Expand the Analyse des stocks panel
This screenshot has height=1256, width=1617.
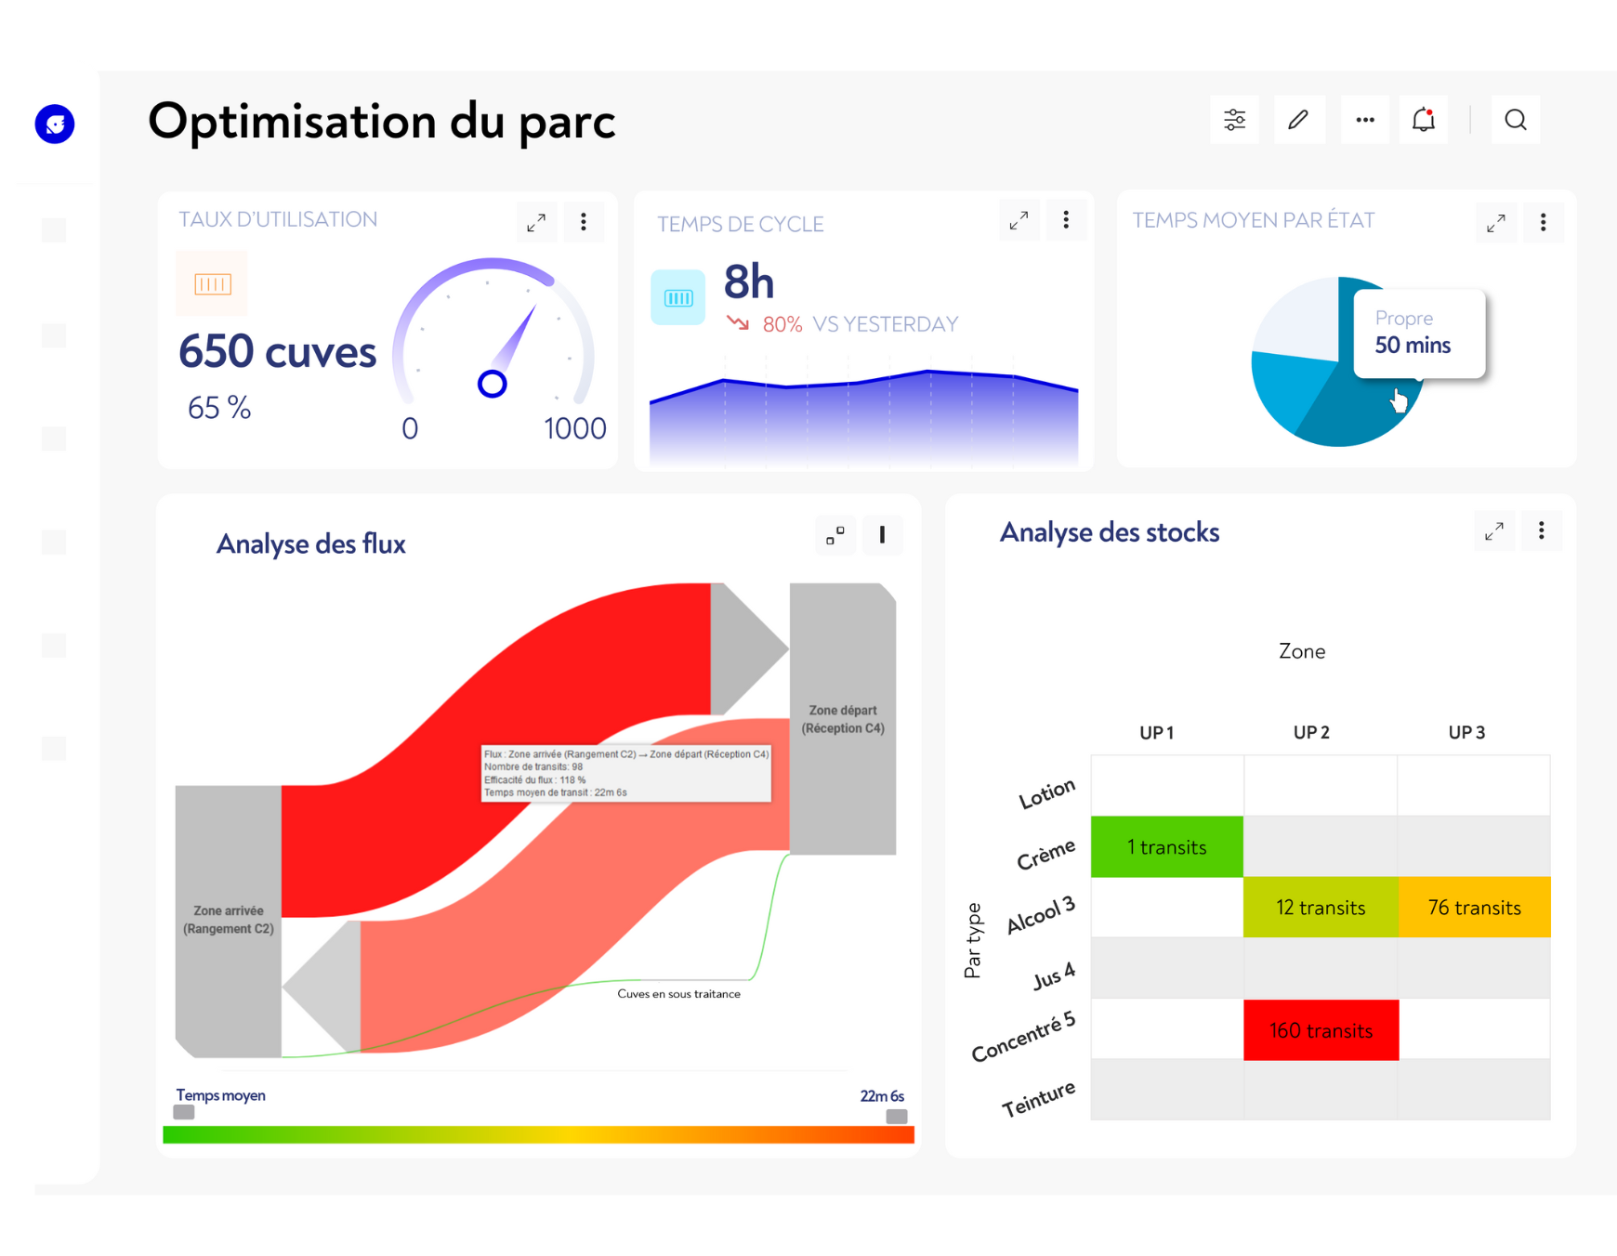[x=1493, y=531]
